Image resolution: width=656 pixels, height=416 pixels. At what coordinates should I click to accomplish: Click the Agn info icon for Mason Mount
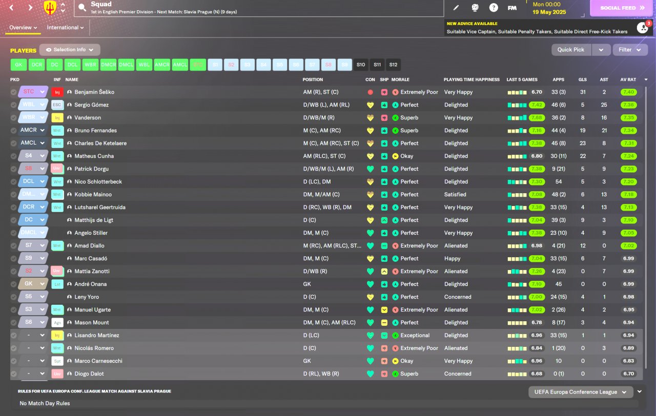57,323
